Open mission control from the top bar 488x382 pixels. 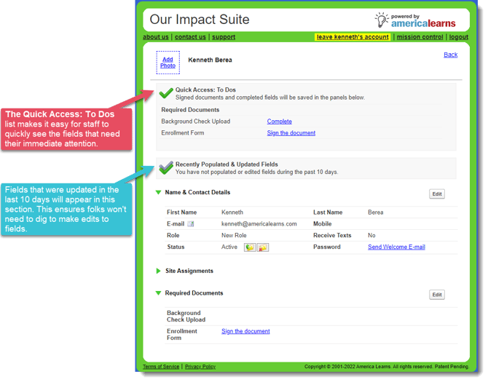click(x=420, y=37)
